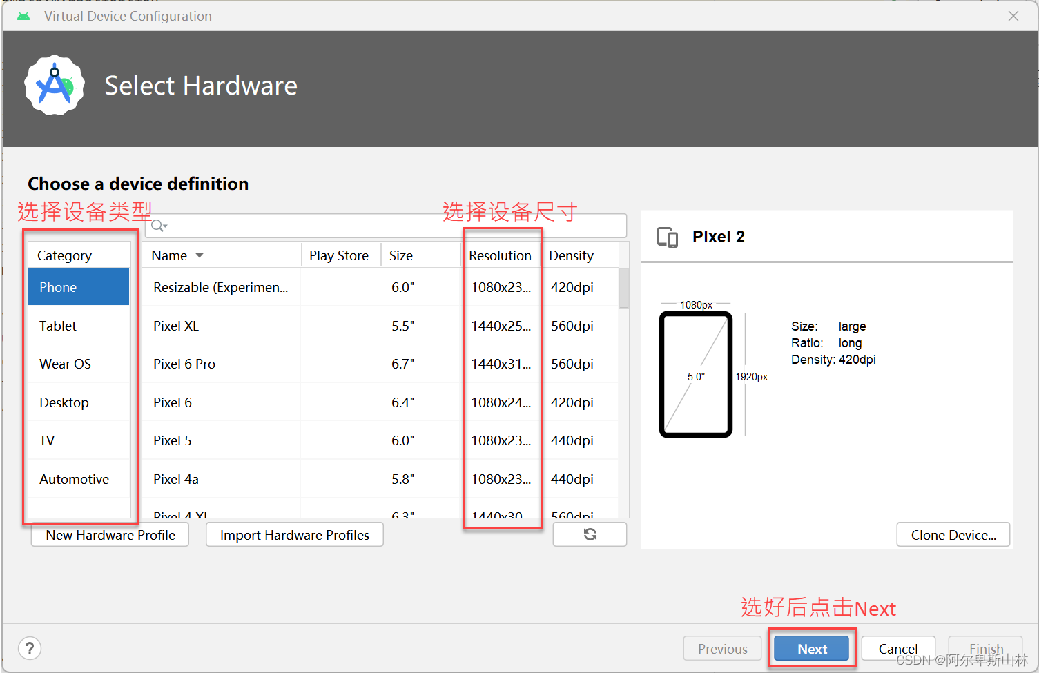Click the Cancel button

pyautogui.click(x=898, y=649)
